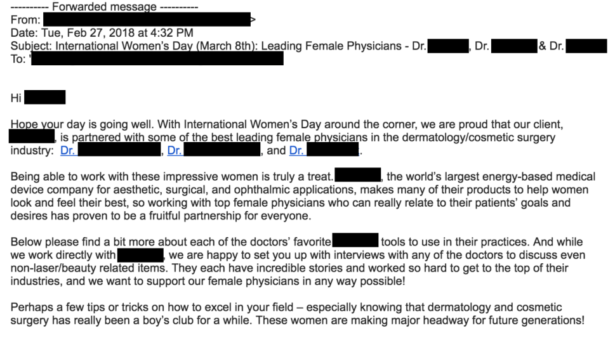The image size is (615, 338).
Task: Click the redacted company before "the world's largest"
Action: pyautogui.click(x=357, y=176)
